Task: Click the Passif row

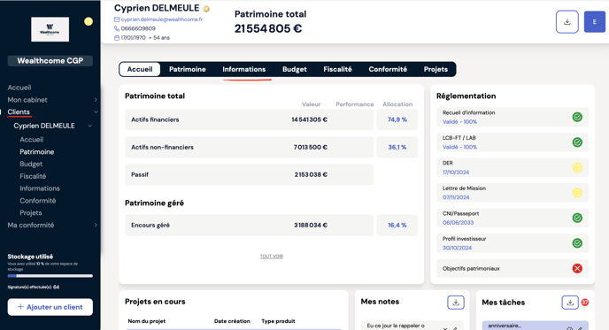Action: click(249, 174)
